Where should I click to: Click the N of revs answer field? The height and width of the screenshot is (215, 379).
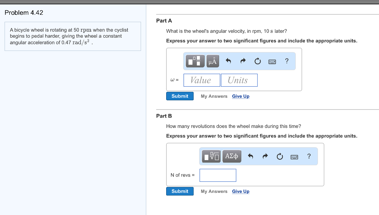coord(218,175)
